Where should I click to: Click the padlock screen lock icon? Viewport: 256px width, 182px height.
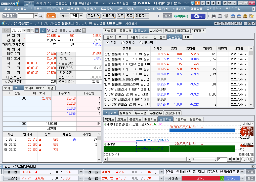tap(245, 16)
